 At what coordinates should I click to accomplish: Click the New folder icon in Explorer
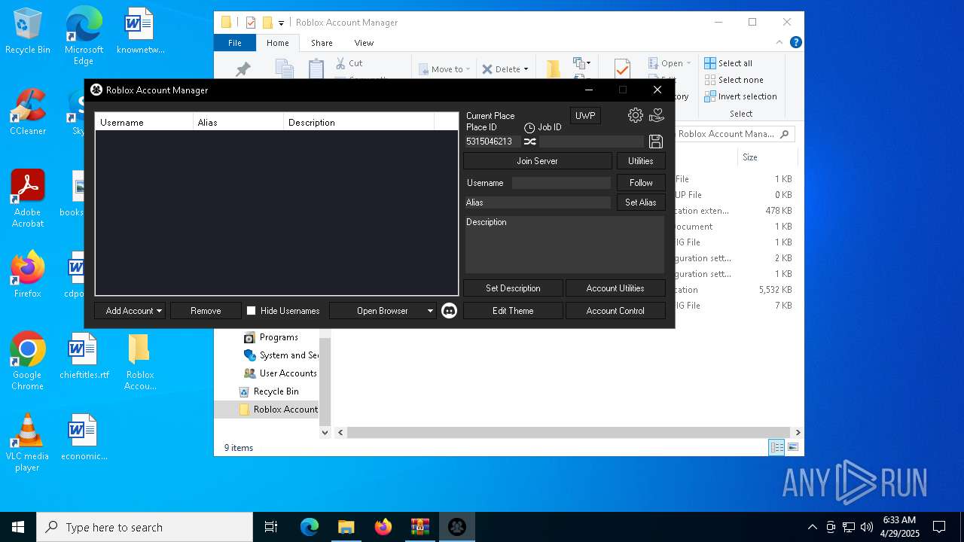pos(554,69)
